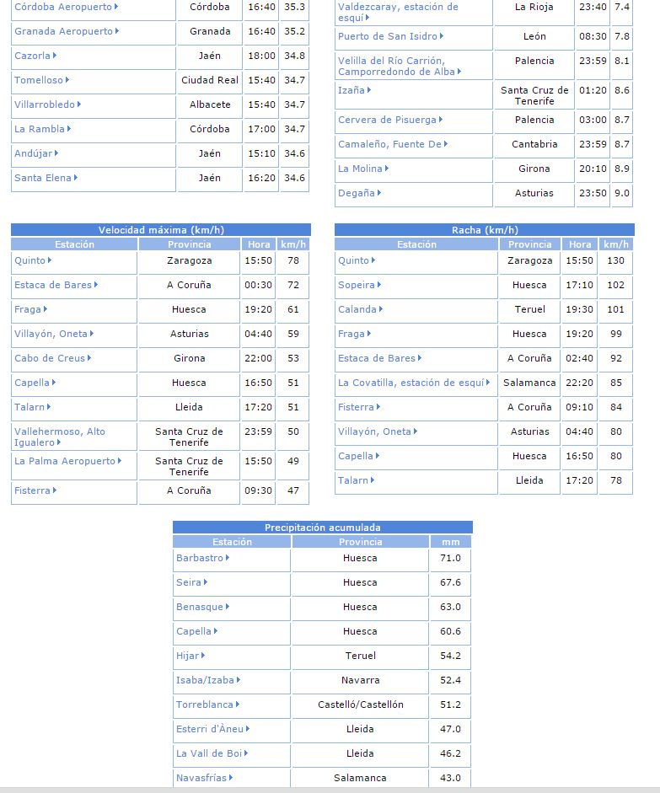Select the Esterri d'Àneu station link
The width and height of the screenshot is (660, 793).
[x=209, y=729]
